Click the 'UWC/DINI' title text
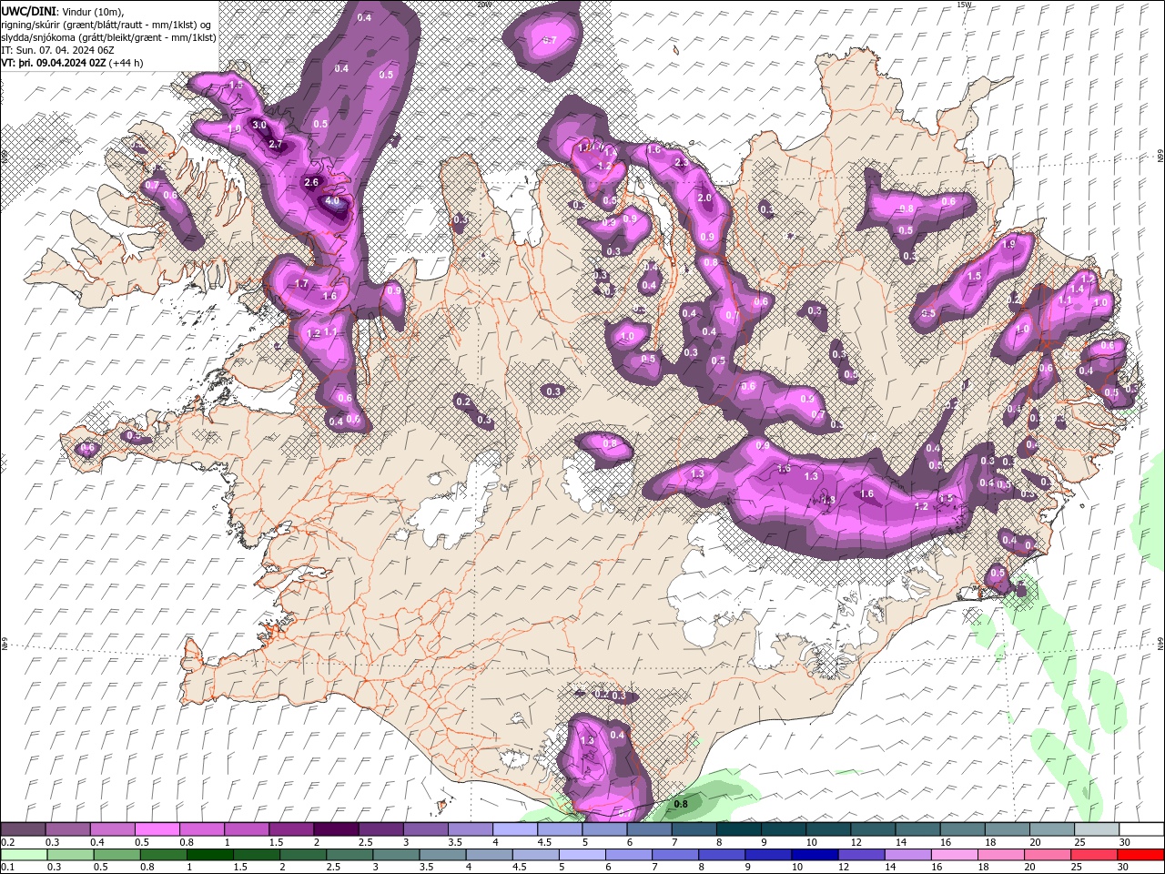The image size is (1165, 874). tap(30, 11)
